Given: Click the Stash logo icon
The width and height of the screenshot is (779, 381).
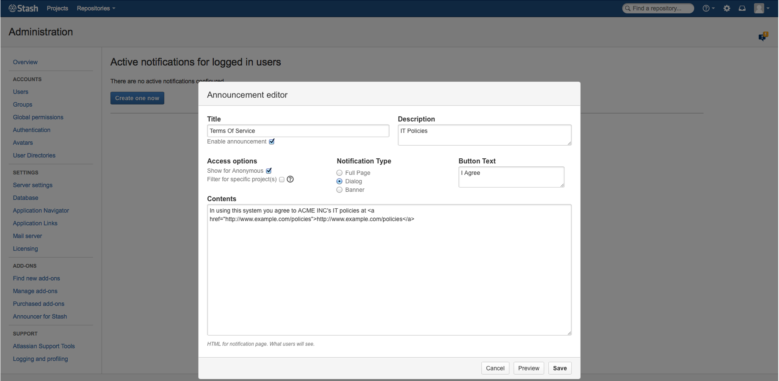Looking at the screenshot, I should (13, 8).
